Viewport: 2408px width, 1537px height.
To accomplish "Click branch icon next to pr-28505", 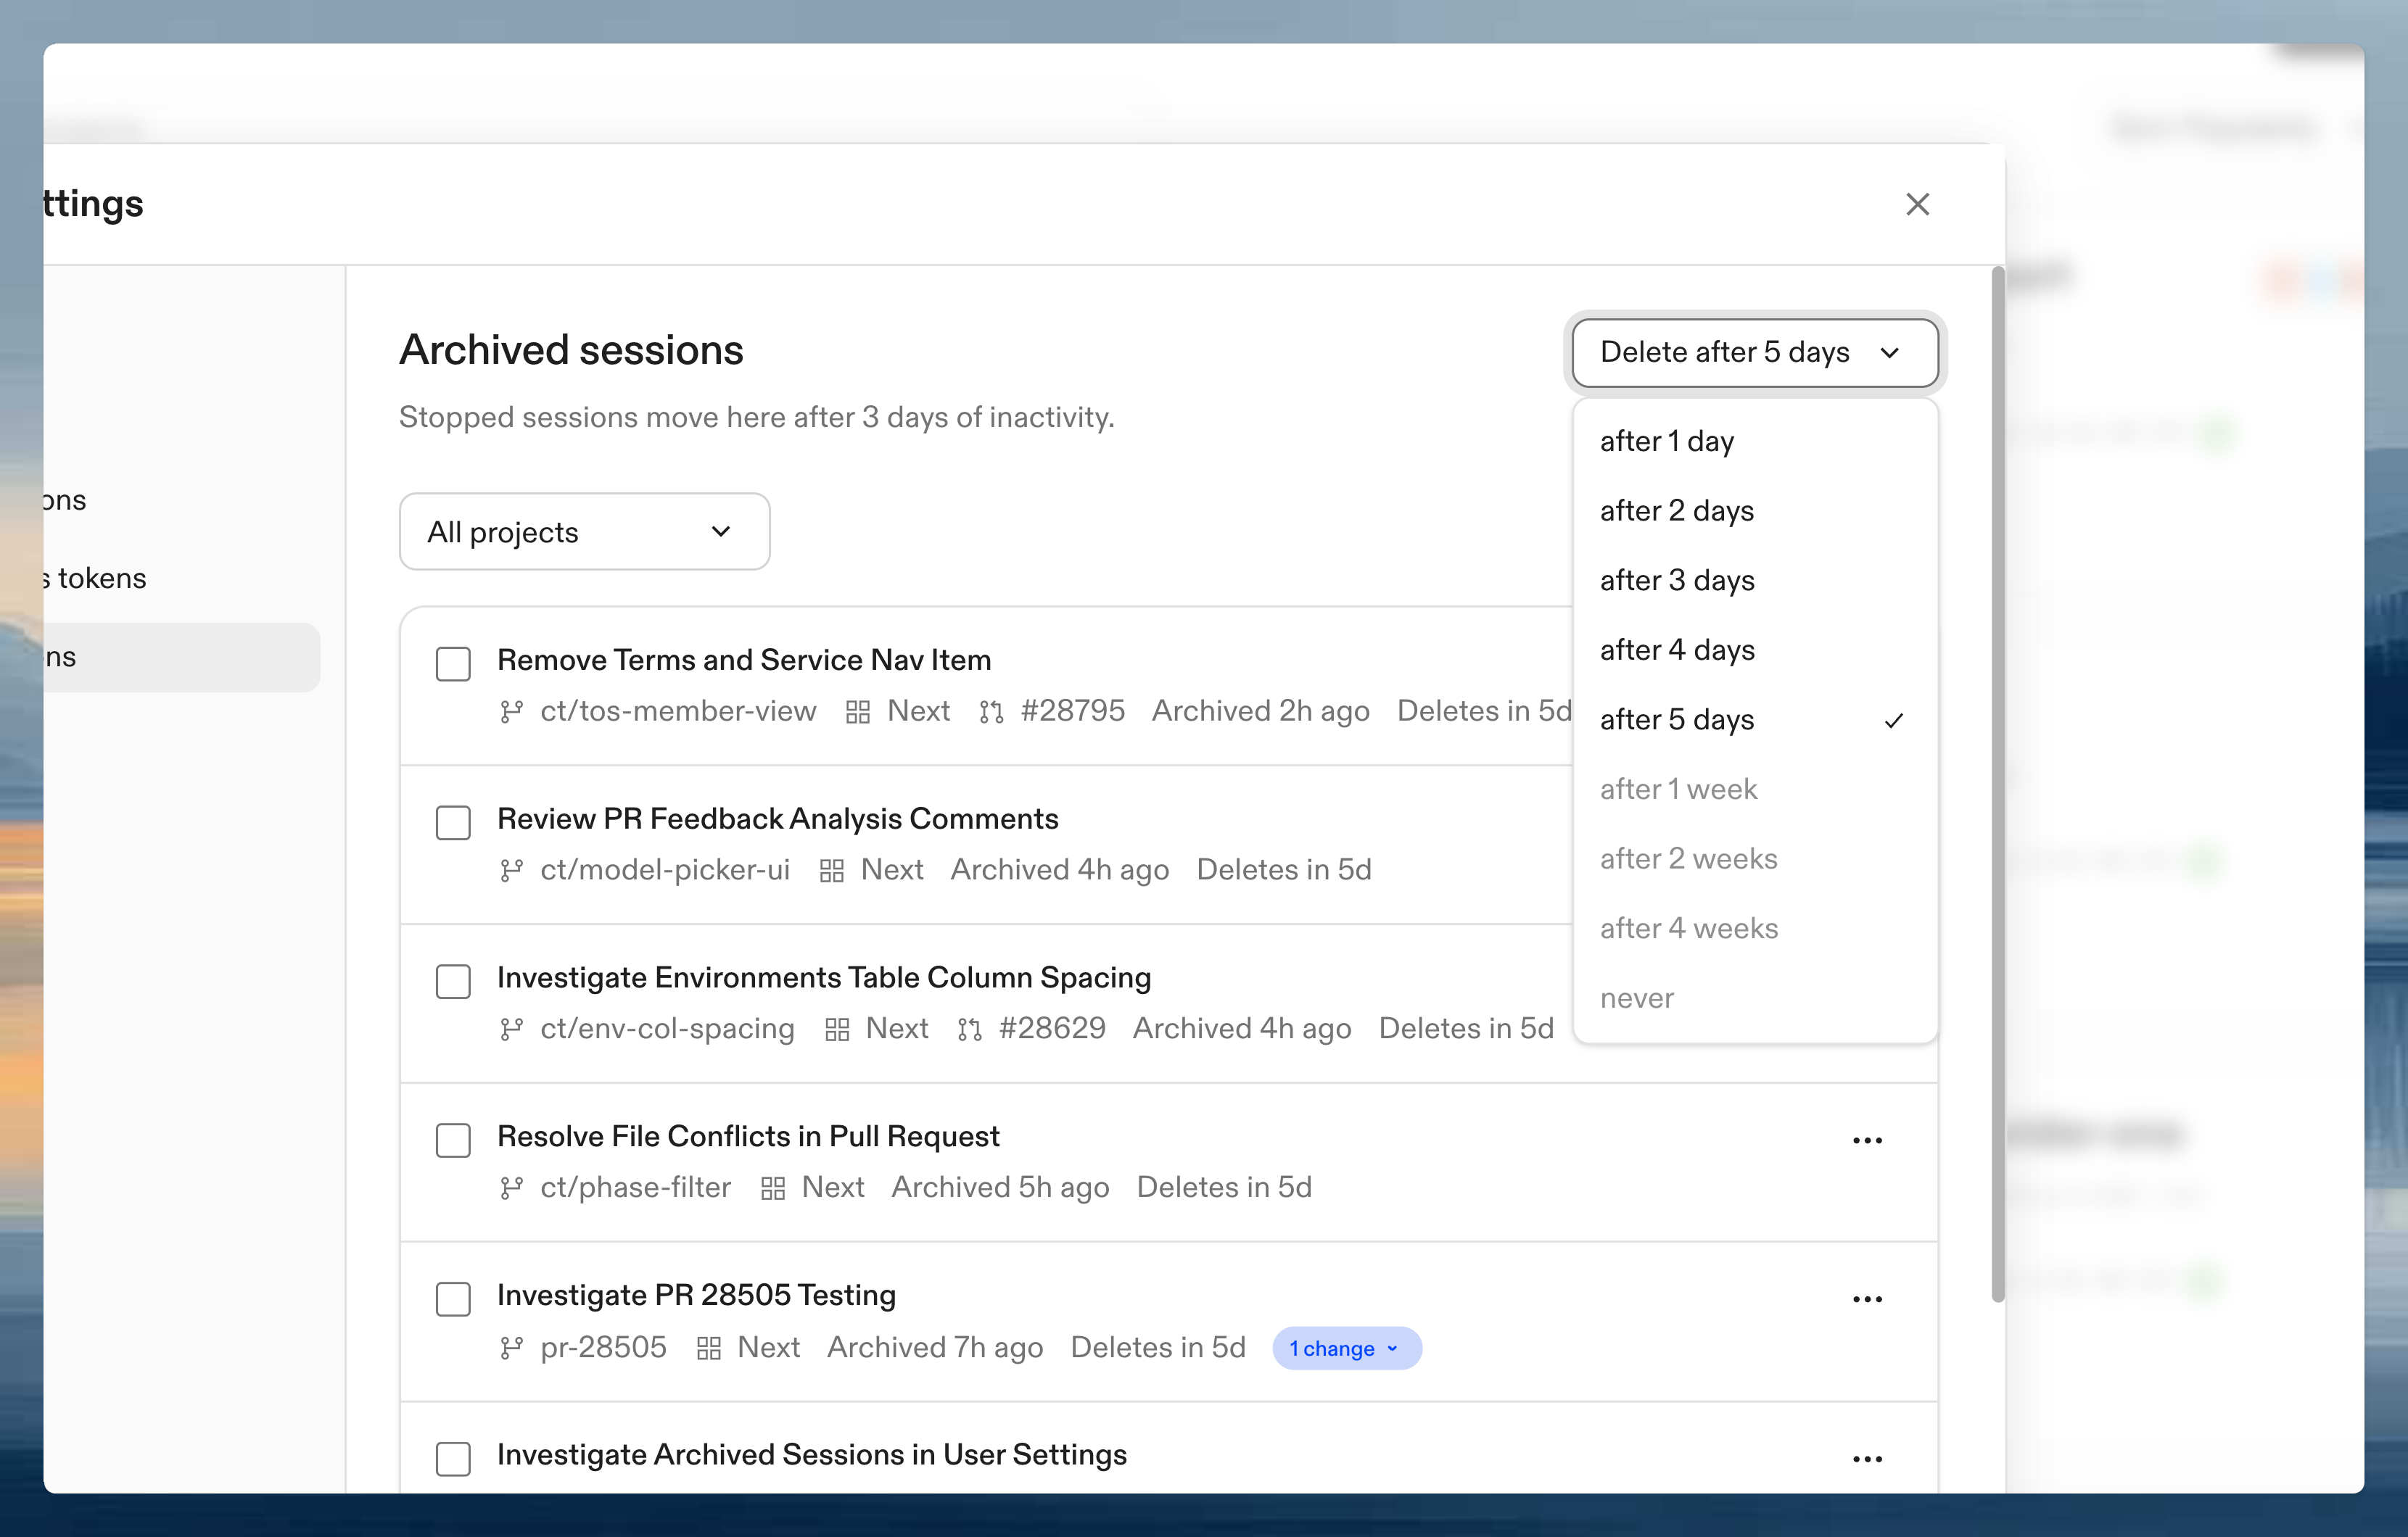I will (511, 1348).
